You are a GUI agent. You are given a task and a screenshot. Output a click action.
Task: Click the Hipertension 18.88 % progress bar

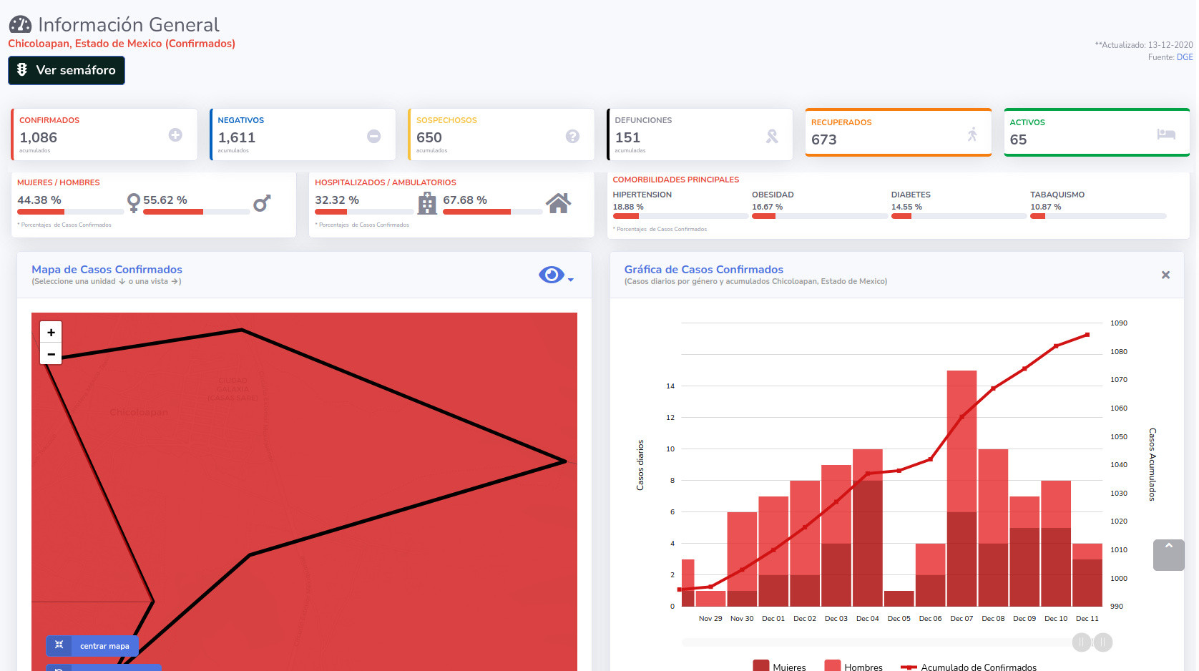[x=680, y=216]
